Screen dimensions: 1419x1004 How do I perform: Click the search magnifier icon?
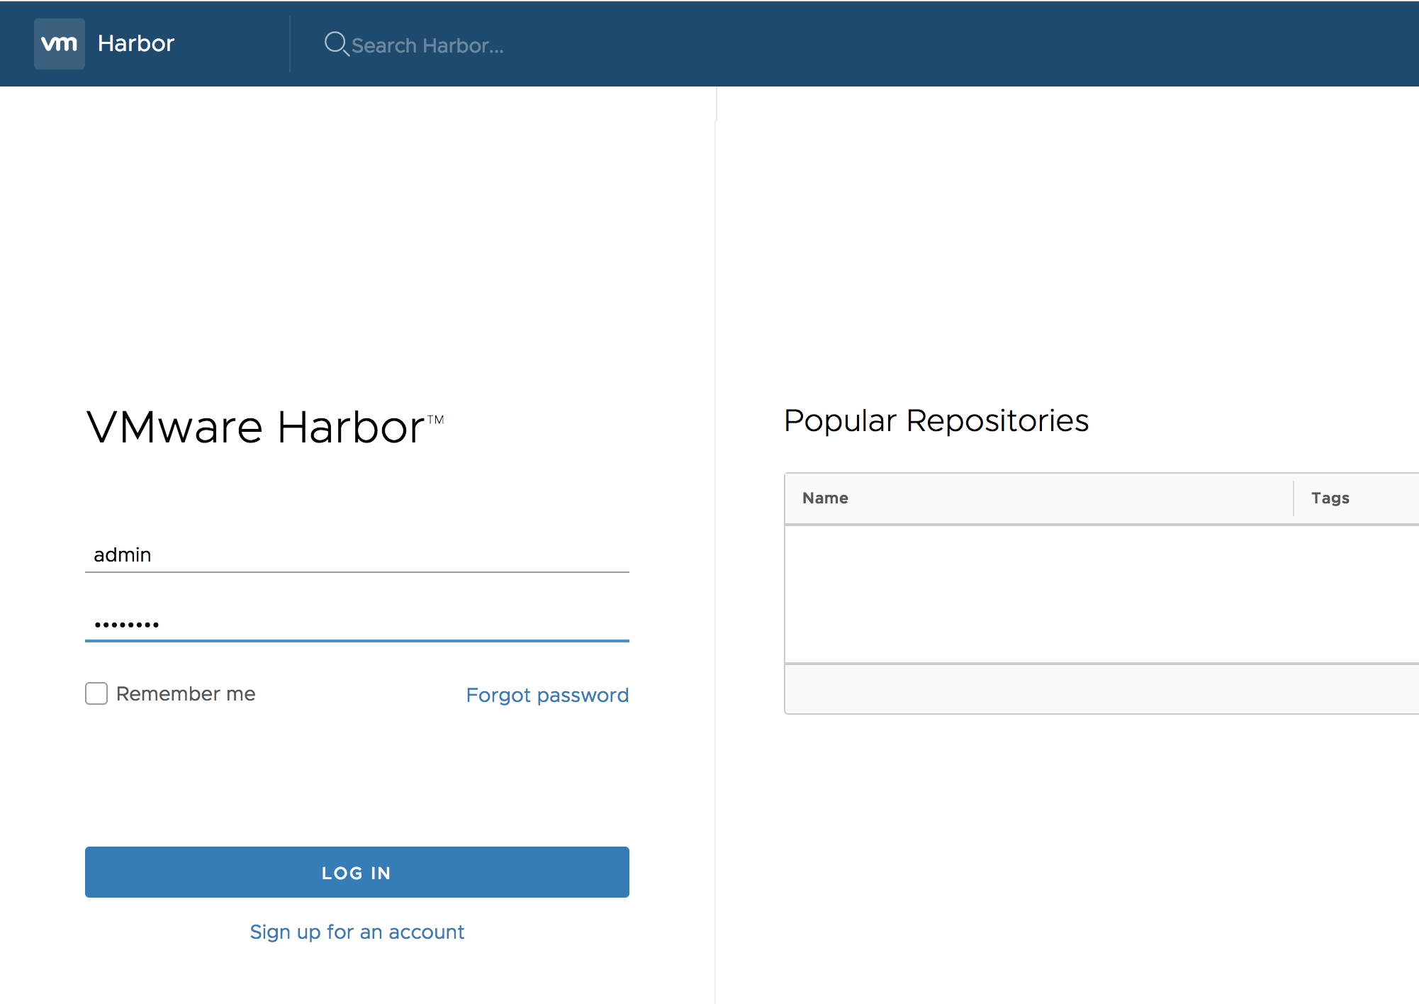click(x=337, y=44)
